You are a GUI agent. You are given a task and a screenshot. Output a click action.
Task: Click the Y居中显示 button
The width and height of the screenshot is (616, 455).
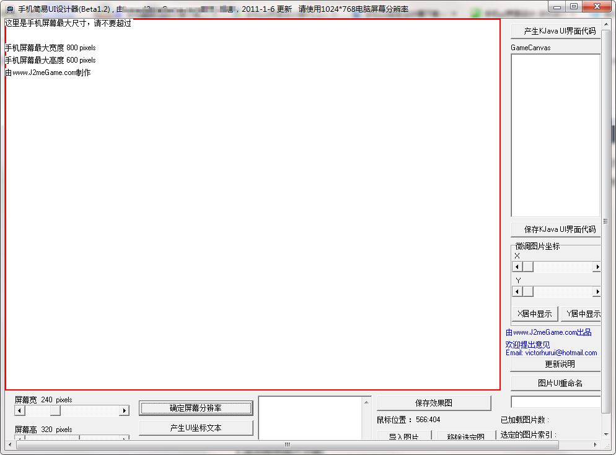click(581, 314)
